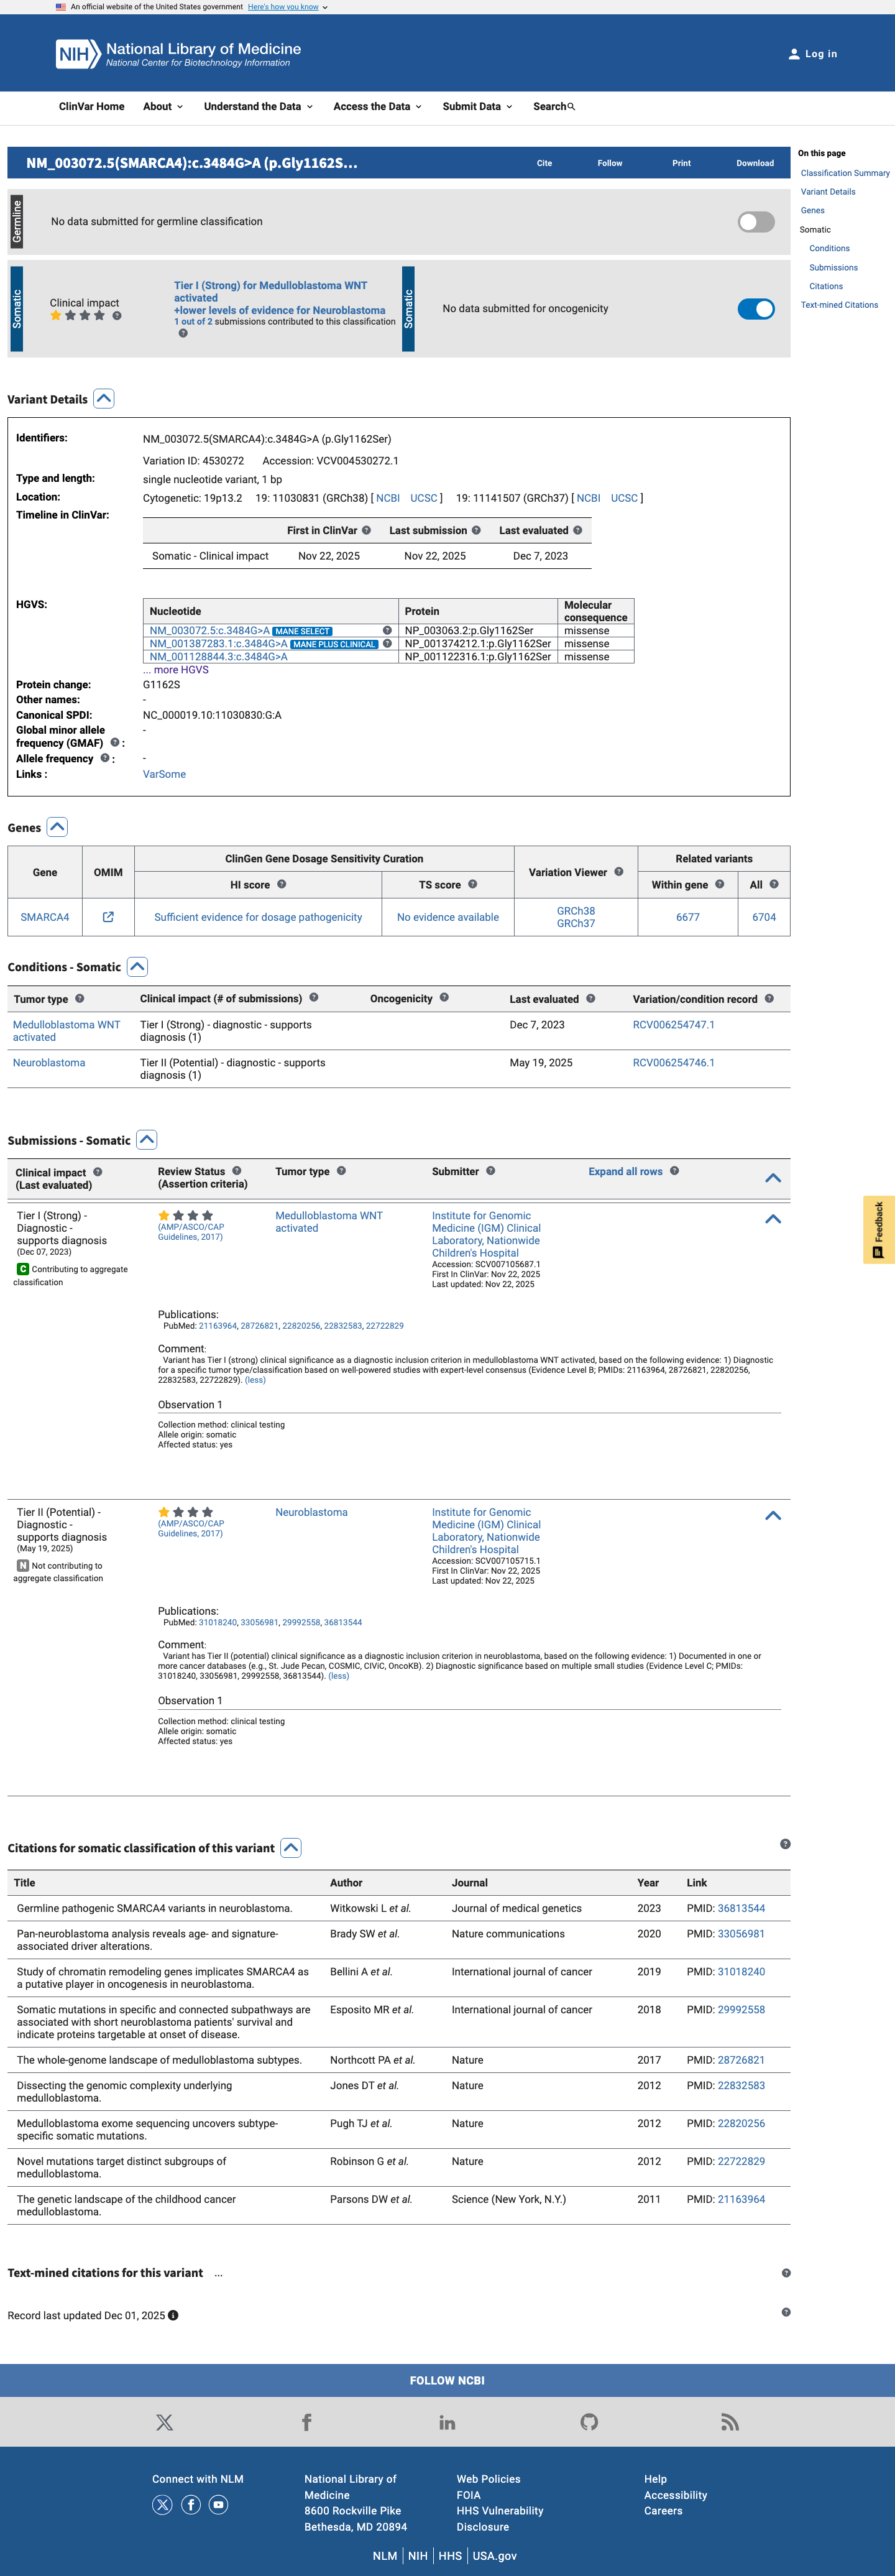Click help icon next to Oncogenicity column
The image size is (895, 2576).
point(444,998)
